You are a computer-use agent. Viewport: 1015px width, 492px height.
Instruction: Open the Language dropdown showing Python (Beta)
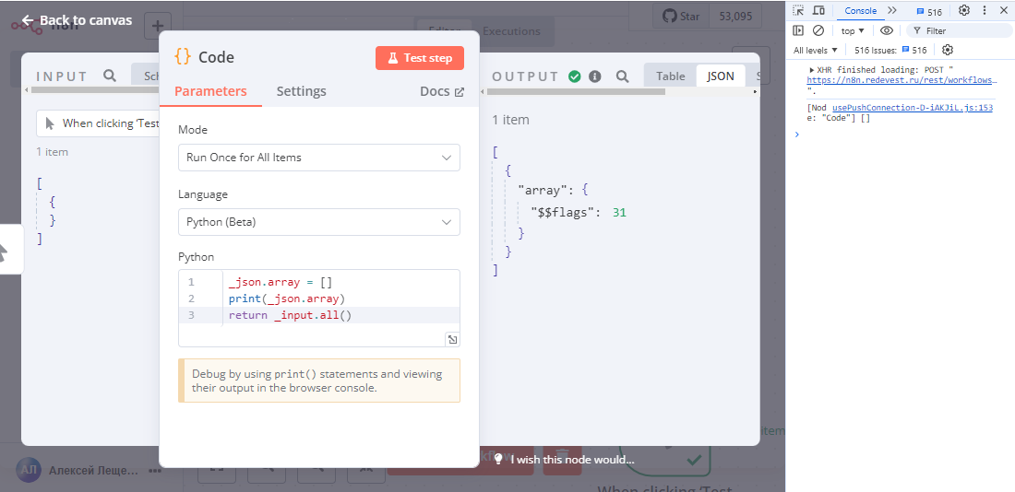point(318,222)
